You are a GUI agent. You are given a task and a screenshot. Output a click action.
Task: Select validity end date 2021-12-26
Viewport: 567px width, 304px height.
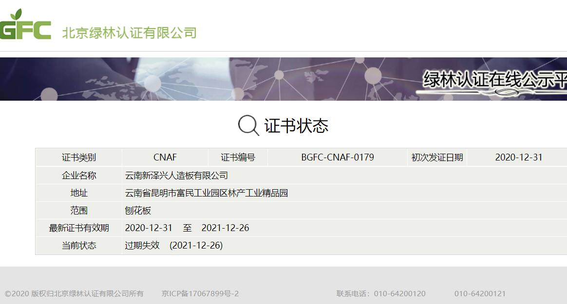click(x=225, y=228)
